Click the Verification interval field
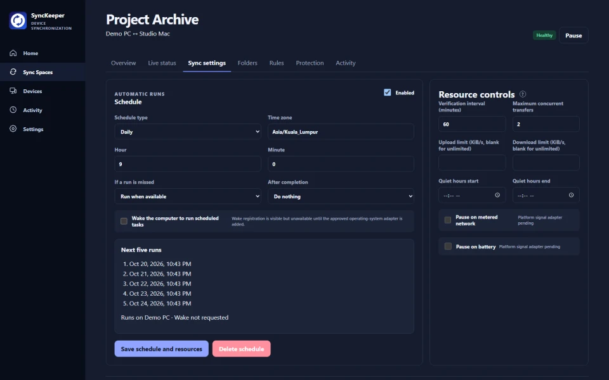Image resolution: width=609 pixels, height=380 pixels. point(472,124)
